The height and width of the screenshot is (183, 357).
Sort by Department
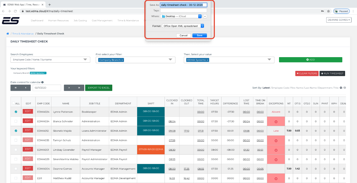tap(325, 88)
